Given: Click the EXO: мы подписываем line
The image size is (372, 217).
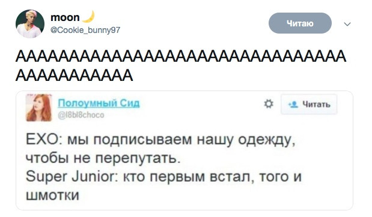Looking at the screenshot, I should pos(160,140).
